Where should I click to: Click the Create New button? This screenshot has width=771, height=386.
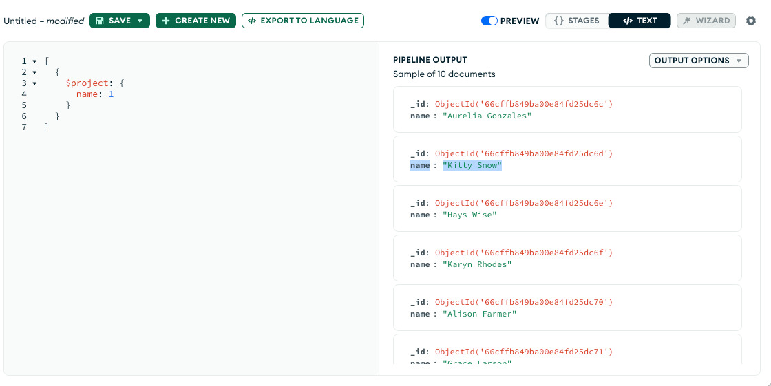tap(196, 21)
